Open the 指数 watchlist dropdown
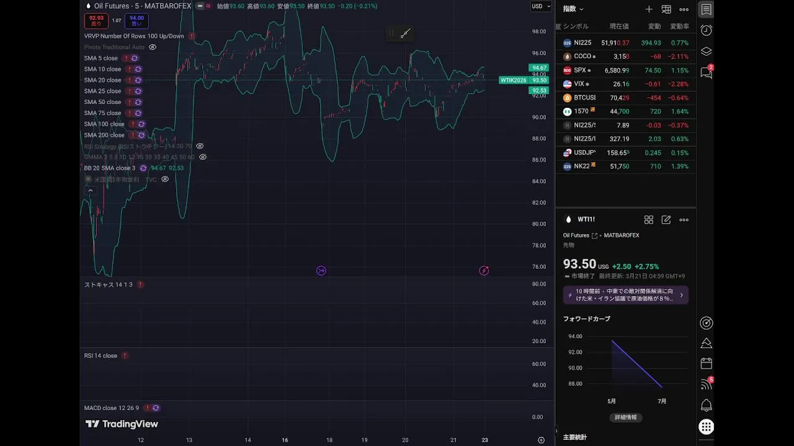The image size is (794, 446). (573, 9)
